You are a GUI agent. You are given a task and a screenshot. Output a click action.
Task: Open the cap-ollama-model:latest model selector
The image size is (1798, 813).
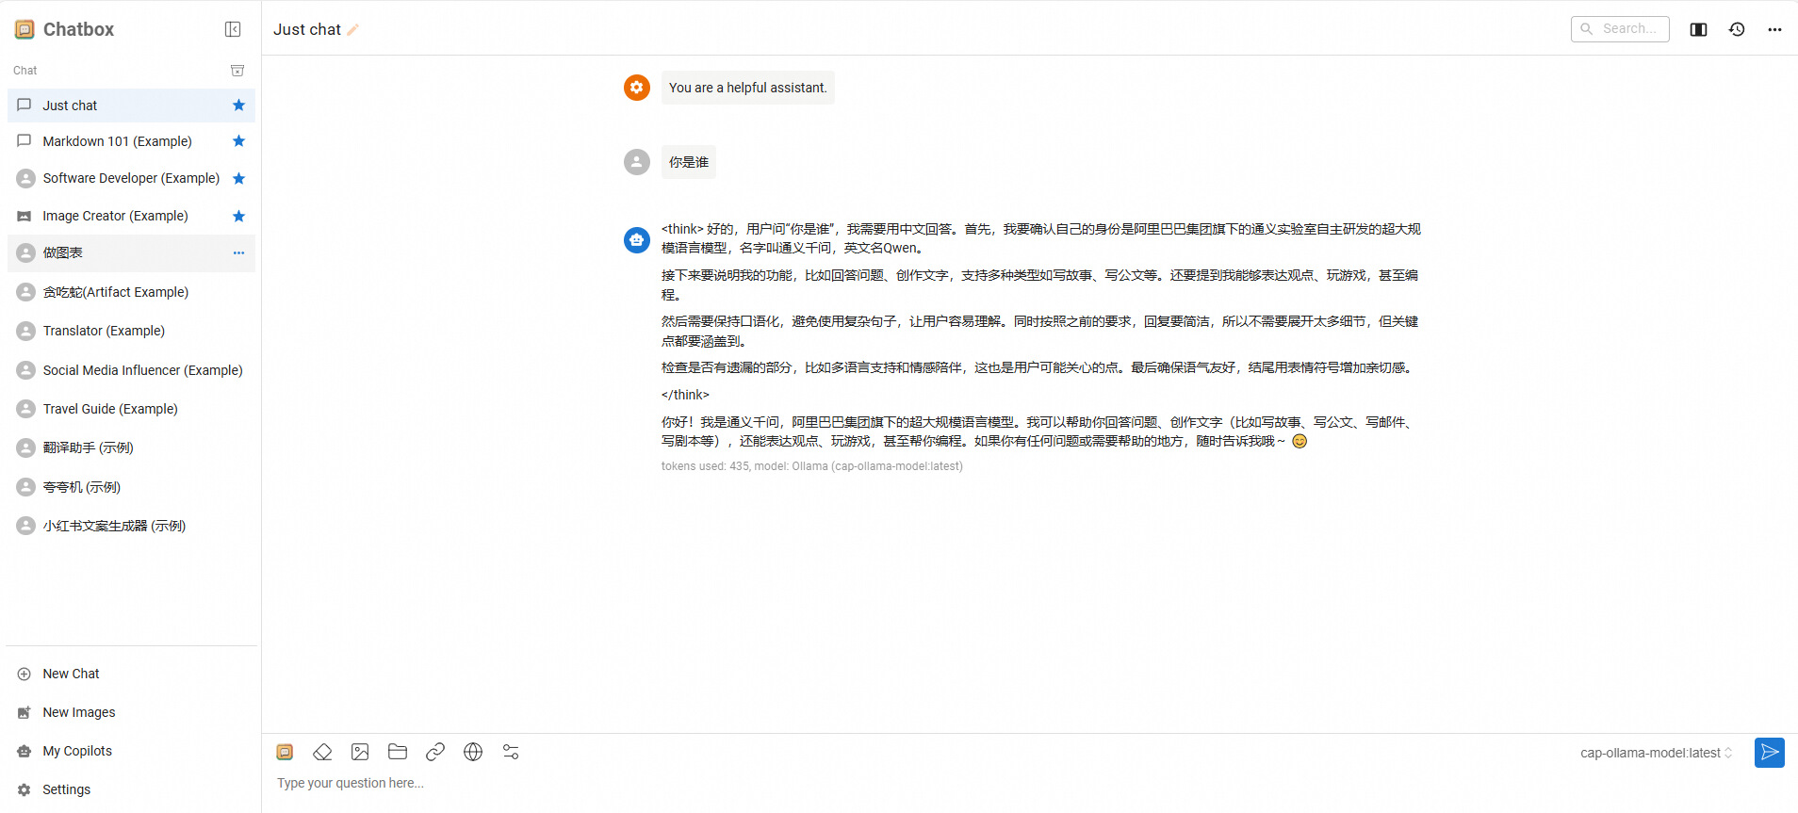tap(1656, 753)
